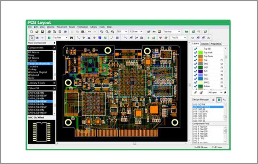Click the edit layer icon below layers list

201,93
